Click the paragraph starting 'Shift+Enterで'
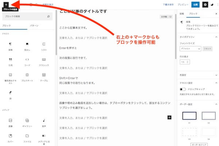The width and height of the screenshot is (219, 146). click(77, 80)
